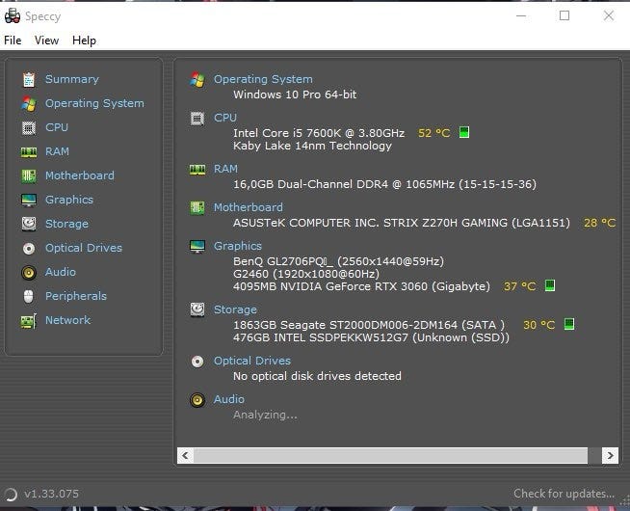Click the BenQ GL2706PQ monitor line
This screenshot has height=511, width=630.
coord(338,261)
